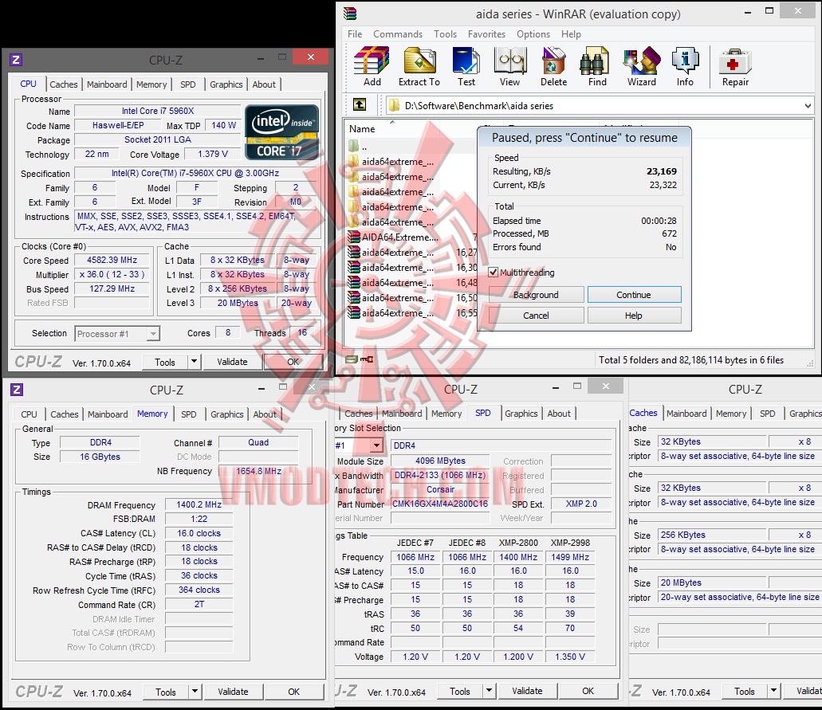This screenshot has width=822, height=710.
Task: Open the WinRAR Commands menu
Action: tap(398, 34)
